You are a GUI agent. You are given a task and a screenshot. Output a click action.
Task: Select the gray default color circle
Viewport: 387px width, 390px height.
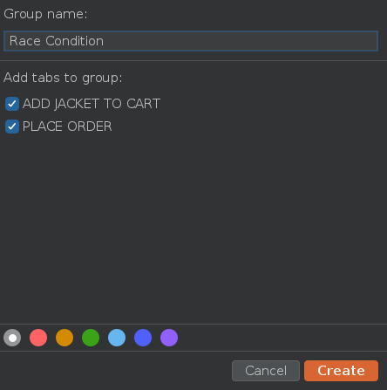[12, 338]
